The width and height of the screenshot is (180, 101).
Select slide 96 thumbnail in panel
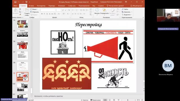click(22, 45)
